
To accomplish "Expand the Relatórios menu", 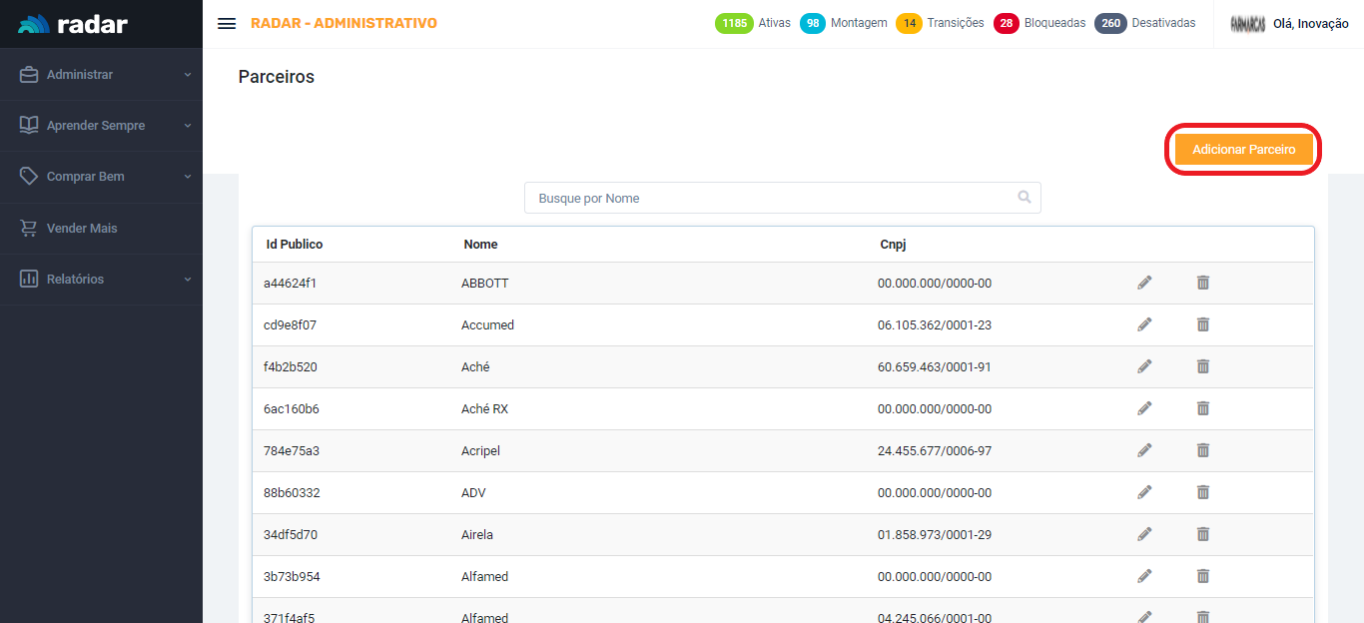I will (101, 280).
